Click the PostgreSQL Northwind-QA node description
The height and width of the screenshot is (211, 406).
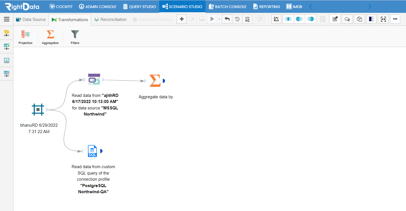tap(93, 179)
